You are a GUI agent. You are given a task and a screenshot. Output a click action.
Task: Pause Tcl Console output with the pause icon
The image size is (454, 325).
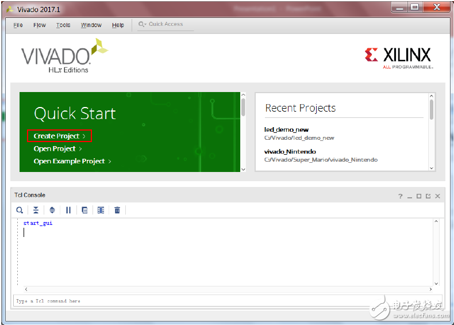point(68,211)
